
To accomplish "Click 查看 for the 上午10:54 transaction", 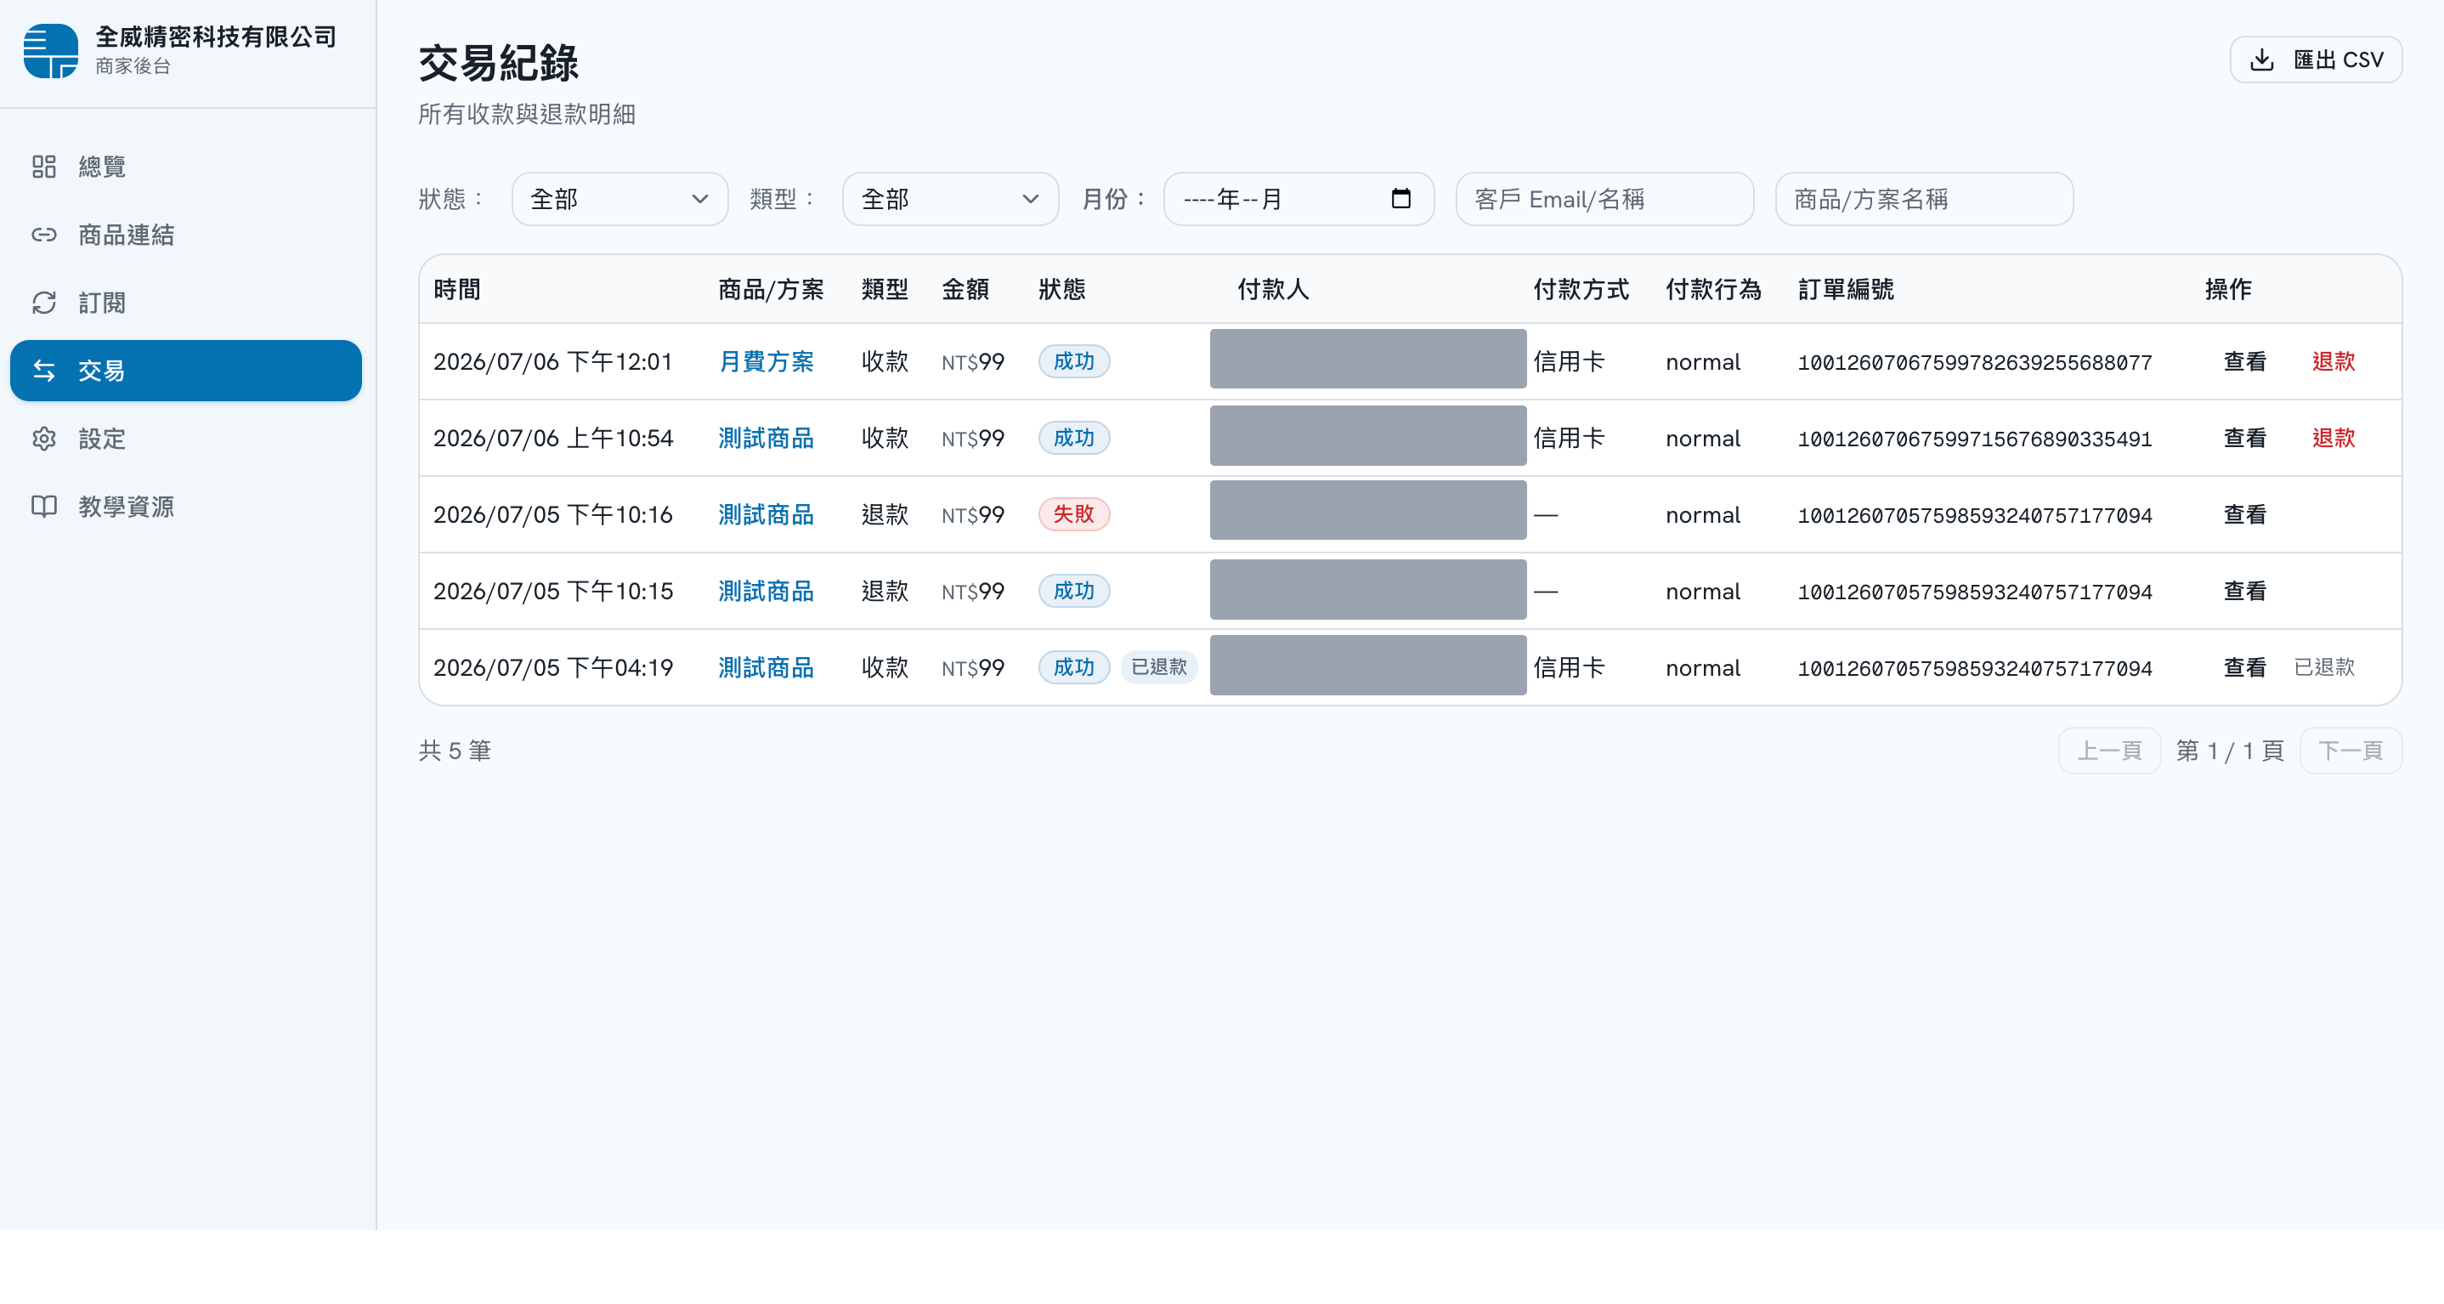I will pos(2245,438).
